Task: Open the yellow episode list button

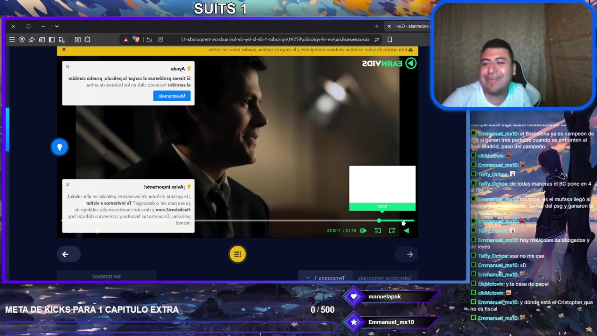Action: [237, 254]
